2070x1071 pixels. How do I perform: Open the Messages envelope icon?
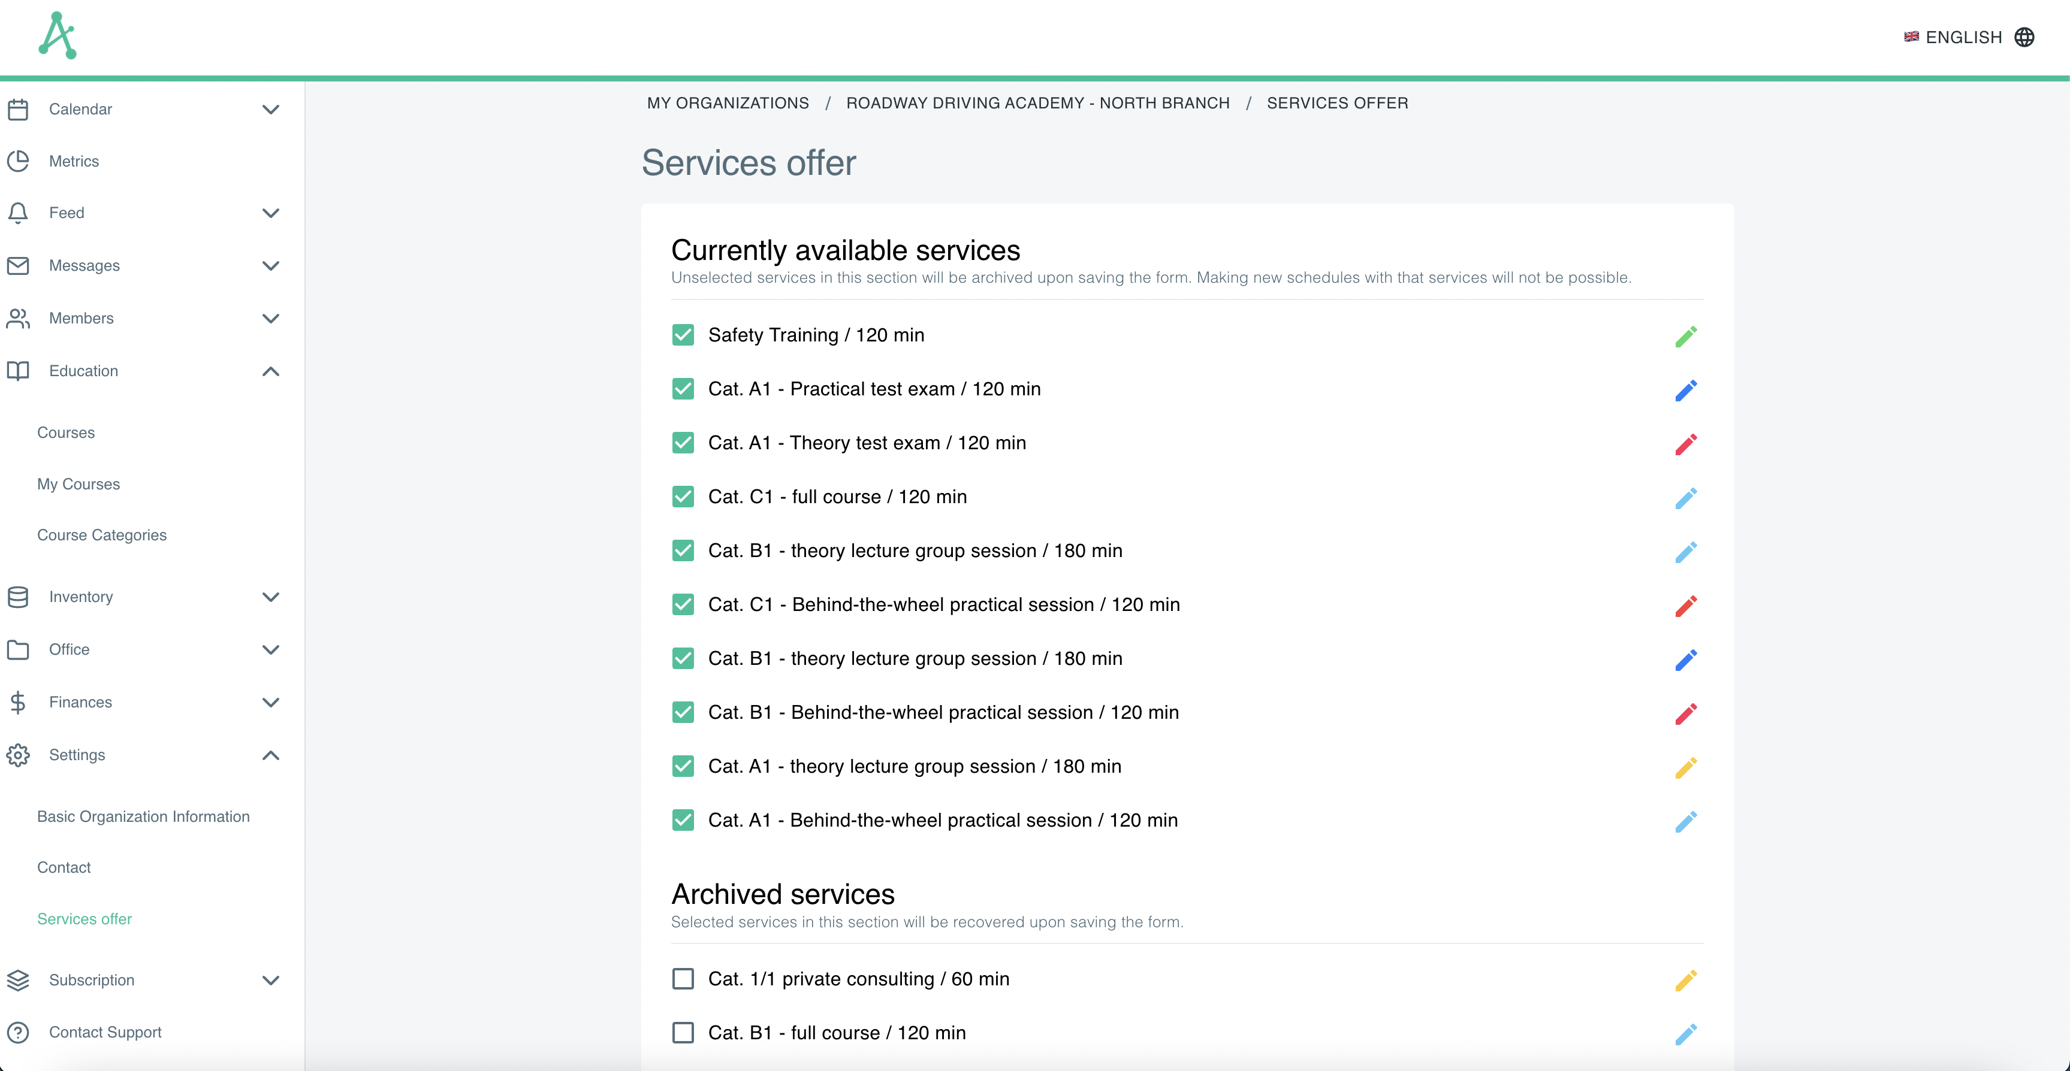pos(17,265)
